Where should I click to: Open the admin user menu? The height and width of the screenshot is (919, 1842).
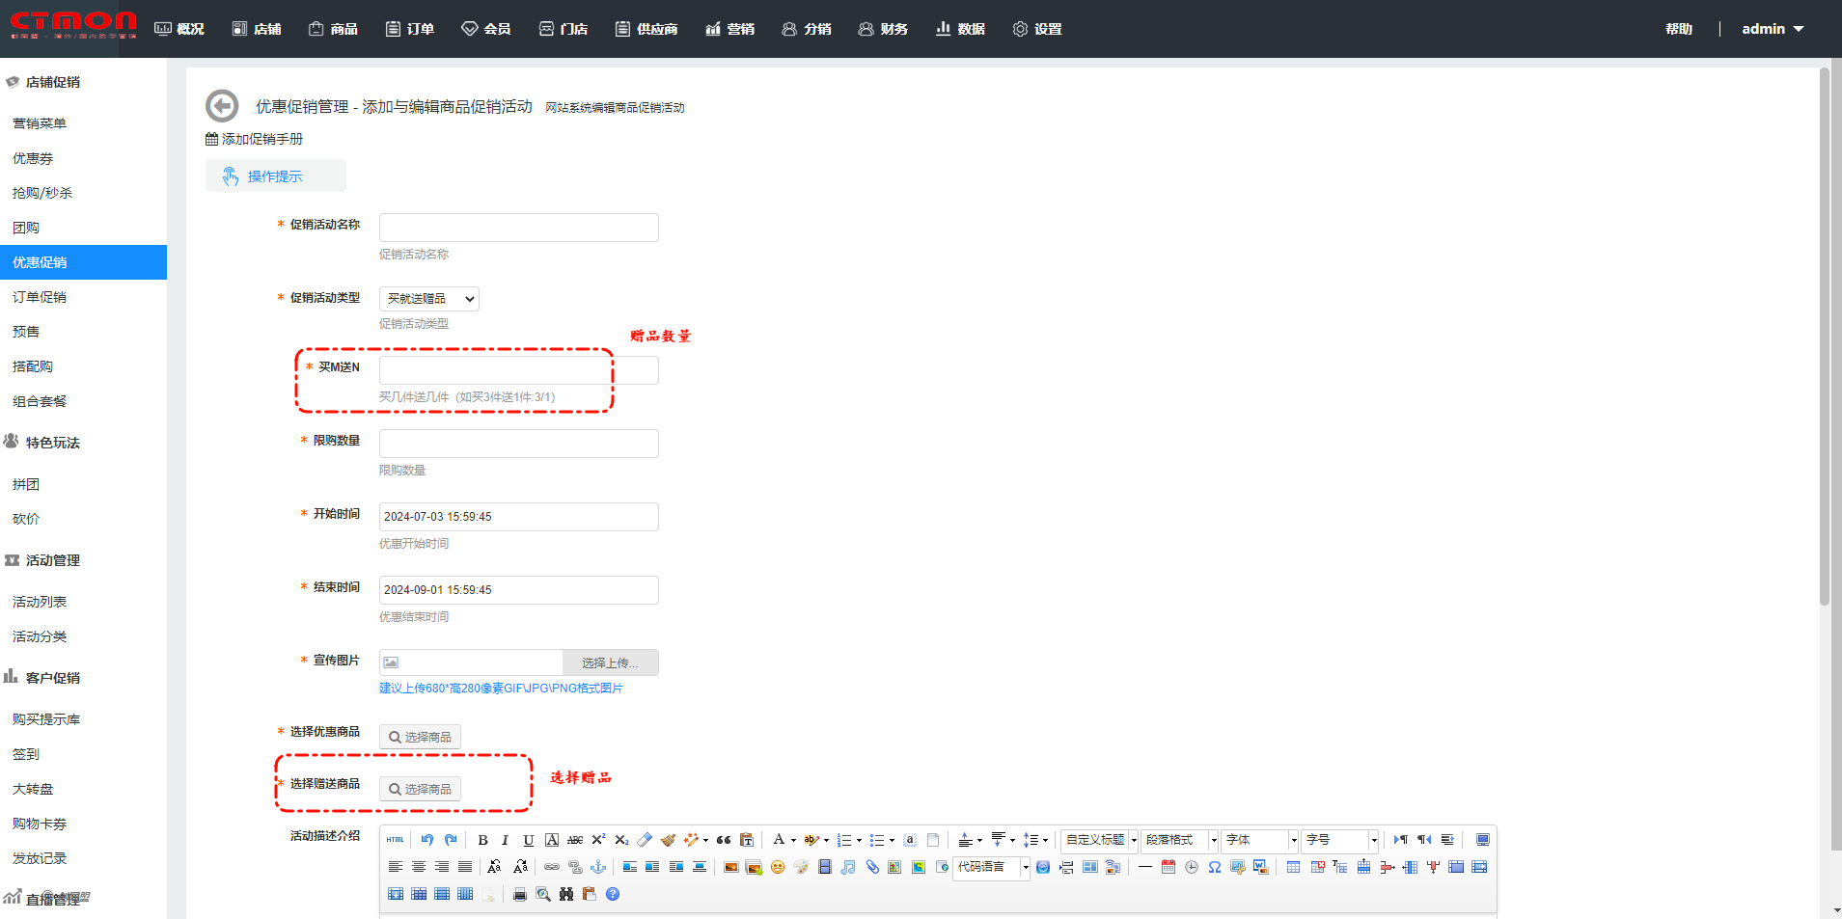[x=1773, y=29]
